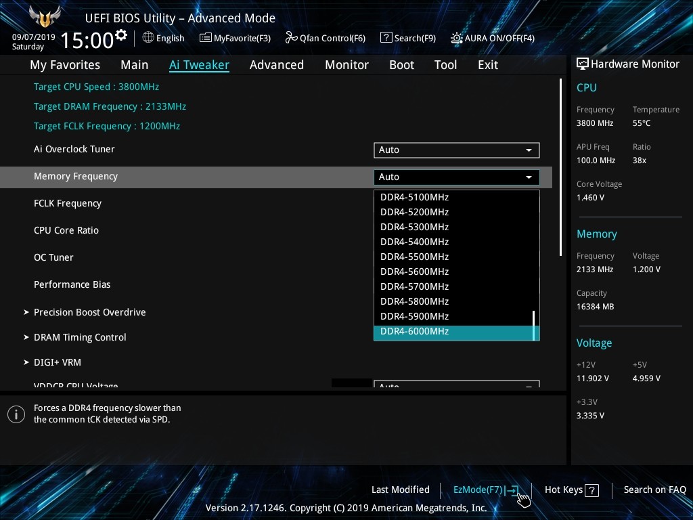Viewport: 693px width, 520px height.
Task: Select the Memory Frequency row
Action: pos(276,177)
